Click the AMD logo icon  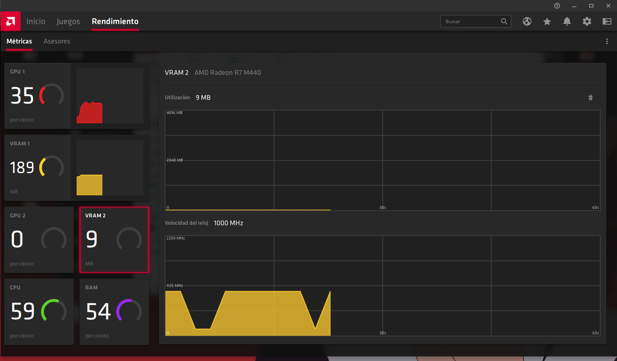(x=10, y=21)
